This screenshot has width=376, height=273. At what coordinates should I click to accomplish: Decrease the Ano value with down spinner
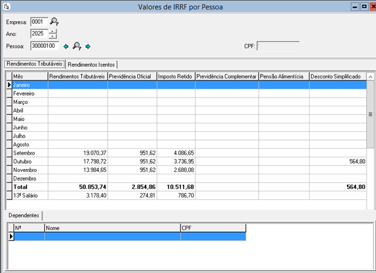pyautogui.click(x=53, y=36)
